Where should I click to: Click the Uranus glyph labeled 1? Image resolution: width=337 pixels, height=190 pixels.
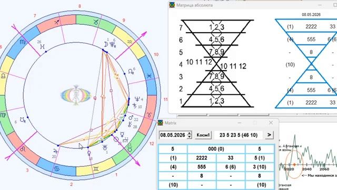pyautogui.click(x=105, y=147)
